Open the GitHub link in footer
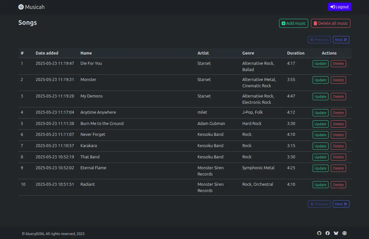Viewport: 369px width, 239px height. click(319, 233)
